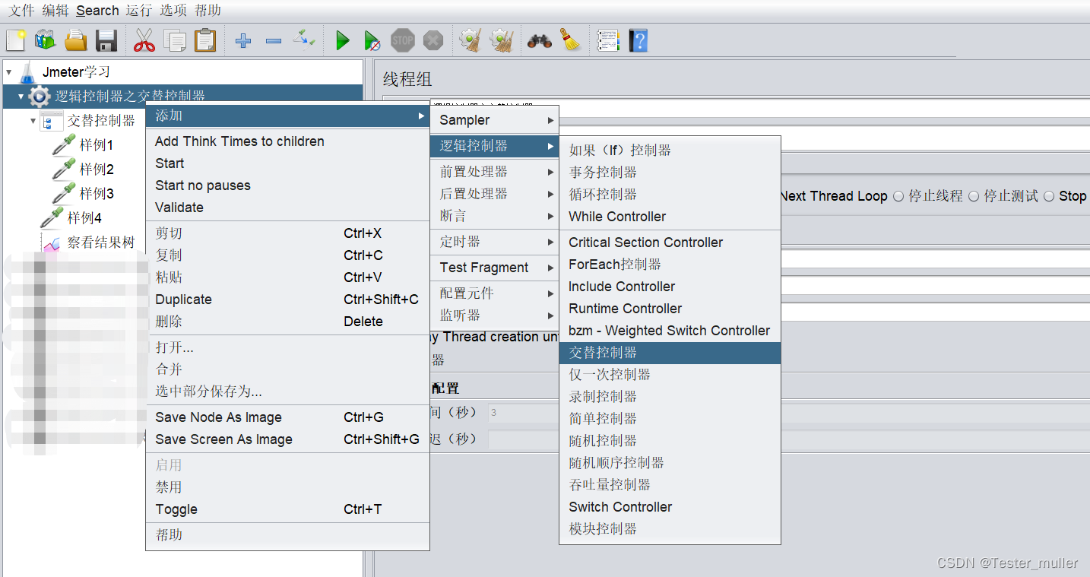Screen dimensions: 1090x577
Task: Click the Paste clipboard icon
Action: click(x=205, y=40)
